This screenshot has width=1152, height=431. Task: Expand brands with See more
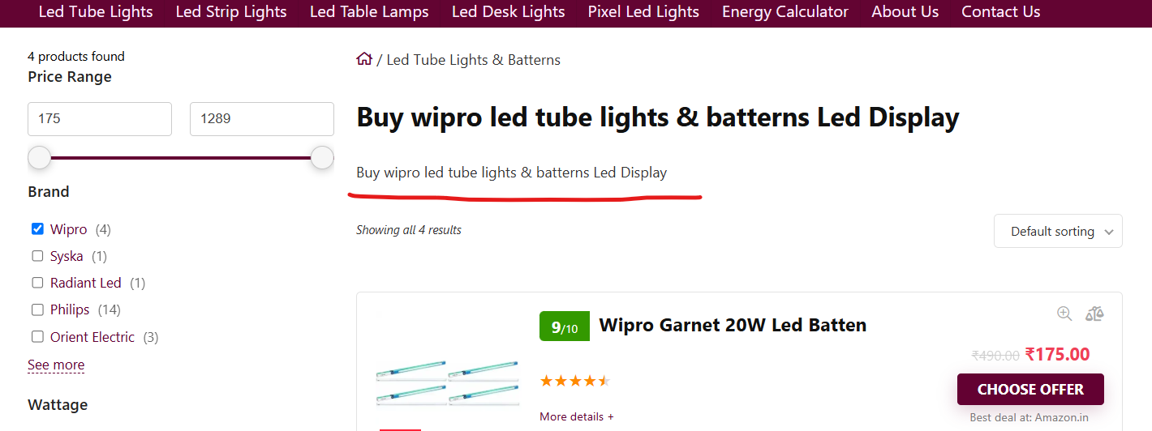click(56, 365)
